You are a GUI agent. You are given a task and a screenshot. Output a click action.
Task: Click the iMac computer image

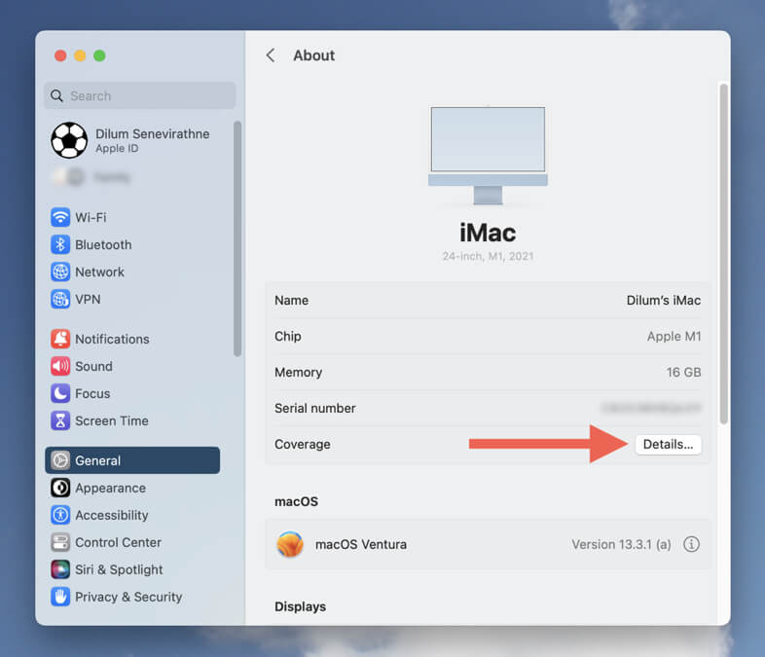tap(488, 155)
